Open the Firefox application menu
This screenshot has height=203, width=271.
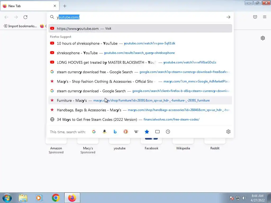click(x=265, y=17)
